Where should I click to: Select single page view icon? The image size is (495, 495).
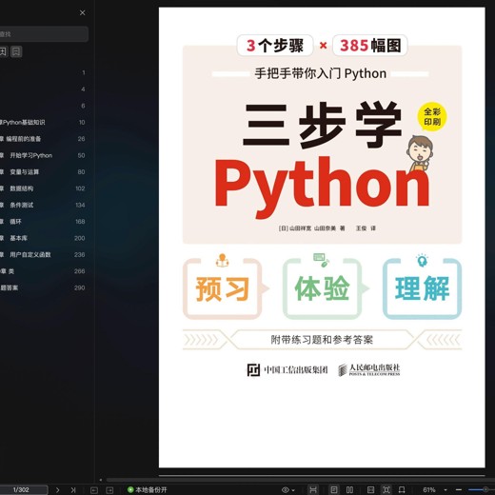point(334,489)
